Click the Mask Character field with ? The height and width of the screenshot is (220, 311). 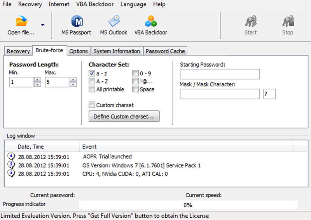tap(269, 94)
